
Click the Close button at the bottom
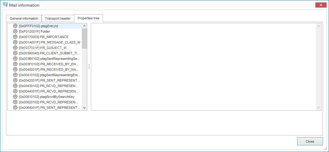[310, 141]
